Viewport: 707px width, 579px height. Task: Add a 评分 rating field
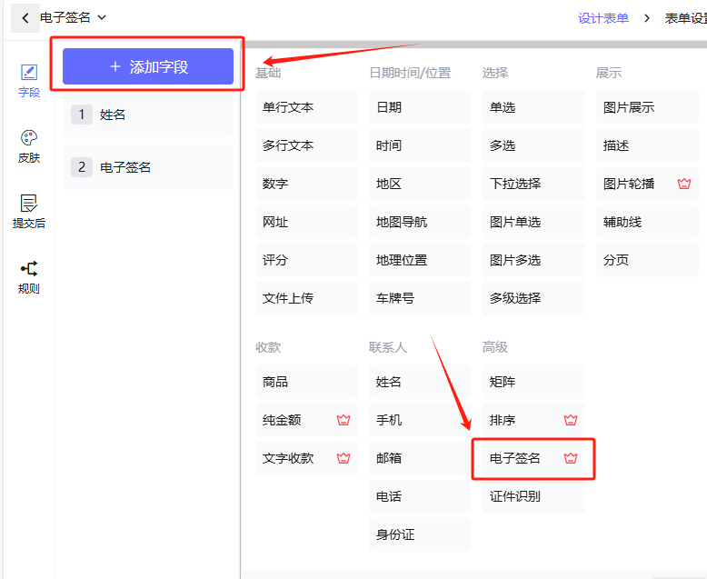[306, 260]
